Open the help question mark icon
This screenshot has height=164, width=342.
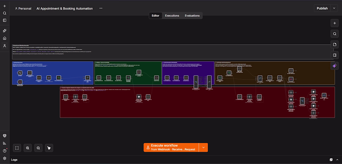coord(5,151)
